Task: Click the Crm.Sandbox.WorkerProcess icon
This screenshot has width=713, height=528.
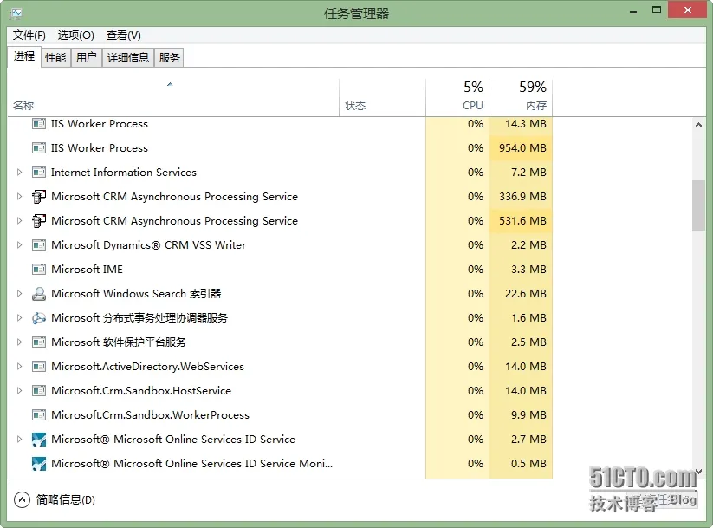Action: tap(39, 414)
